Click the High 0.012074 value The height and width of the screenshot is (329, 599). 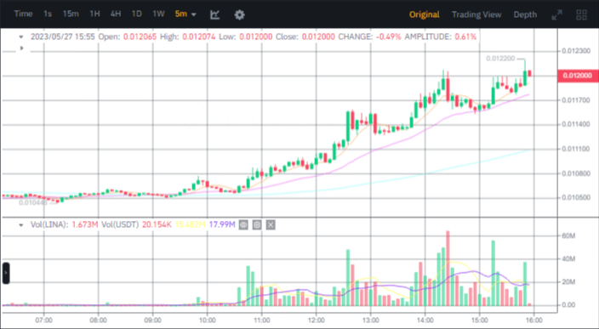(x=198, y=37)
